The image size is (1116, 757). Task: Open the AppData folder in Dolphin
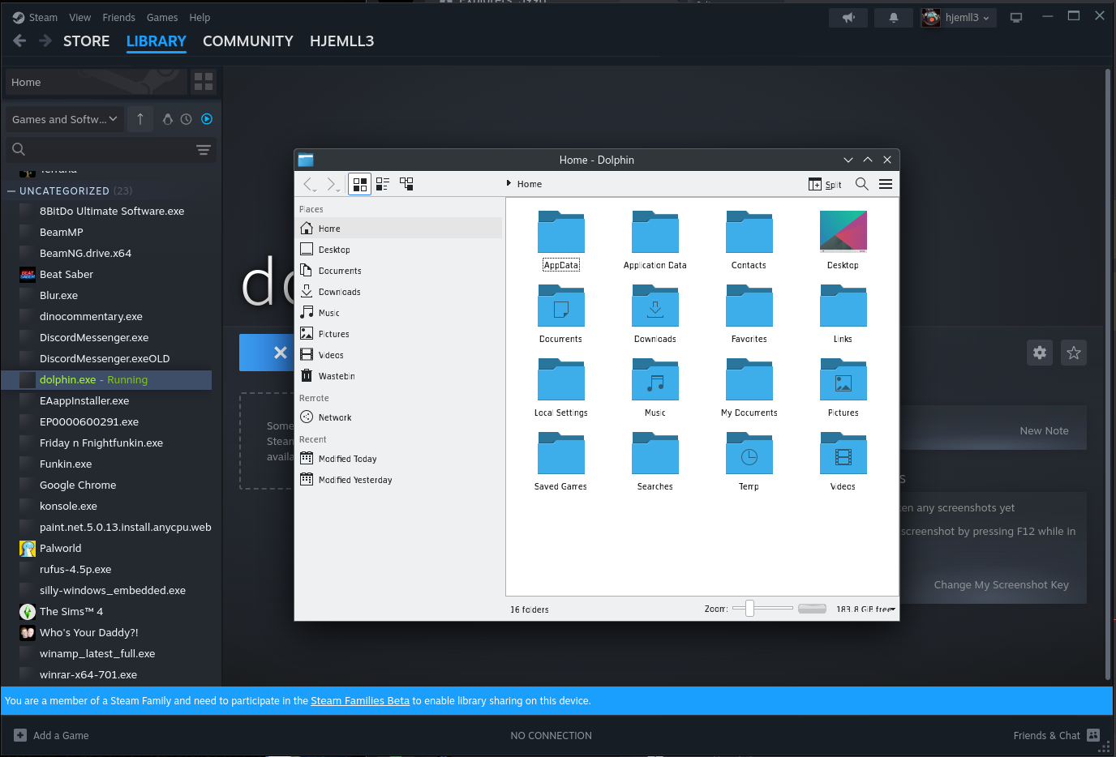[x=561, y=241]
